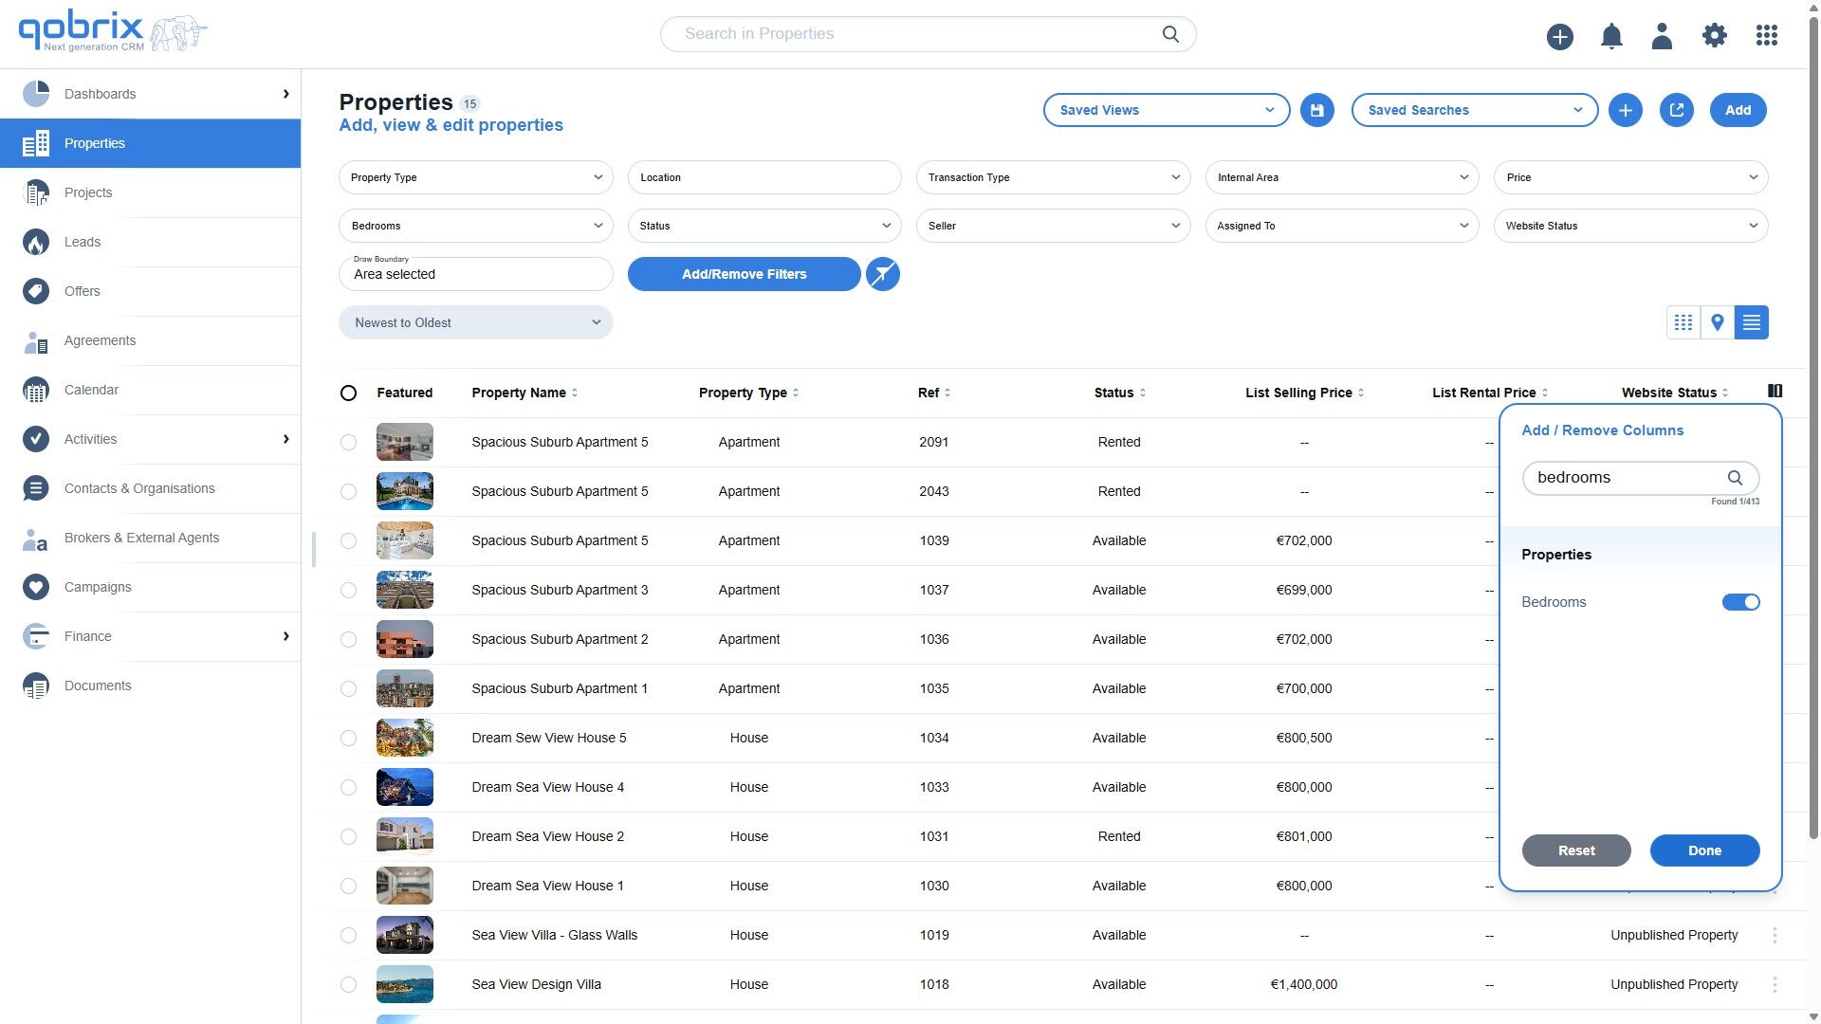Screen dimensions: 1821x1024
Task: Open column chooser icon in table header
Action: click(x=1775, y=391)
